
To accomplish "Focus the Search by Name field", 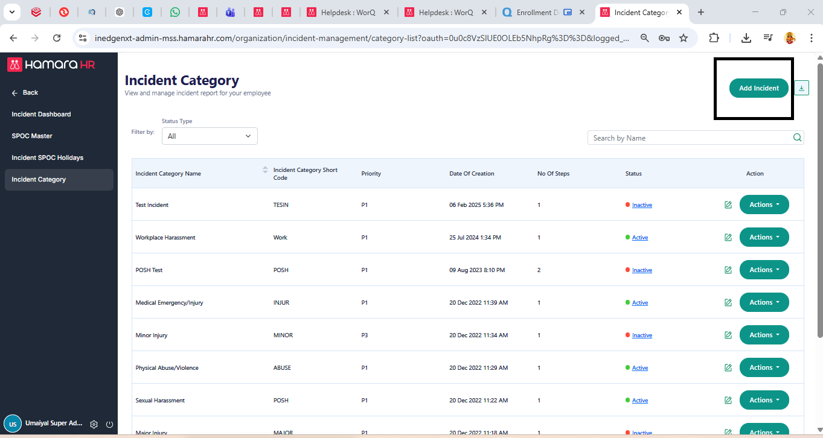I will tap(696, 138).
